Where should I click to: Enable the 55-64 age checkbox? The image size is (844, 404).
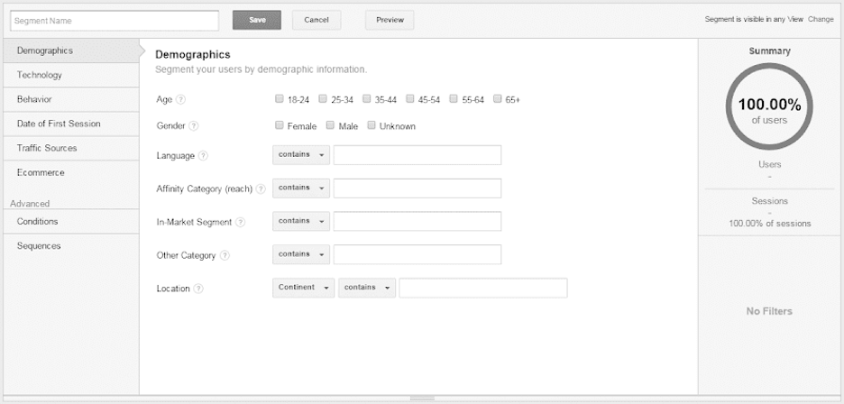point(454,99)
